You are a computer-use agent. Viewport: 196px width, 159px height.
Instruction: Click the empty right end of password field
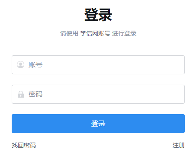170,94
